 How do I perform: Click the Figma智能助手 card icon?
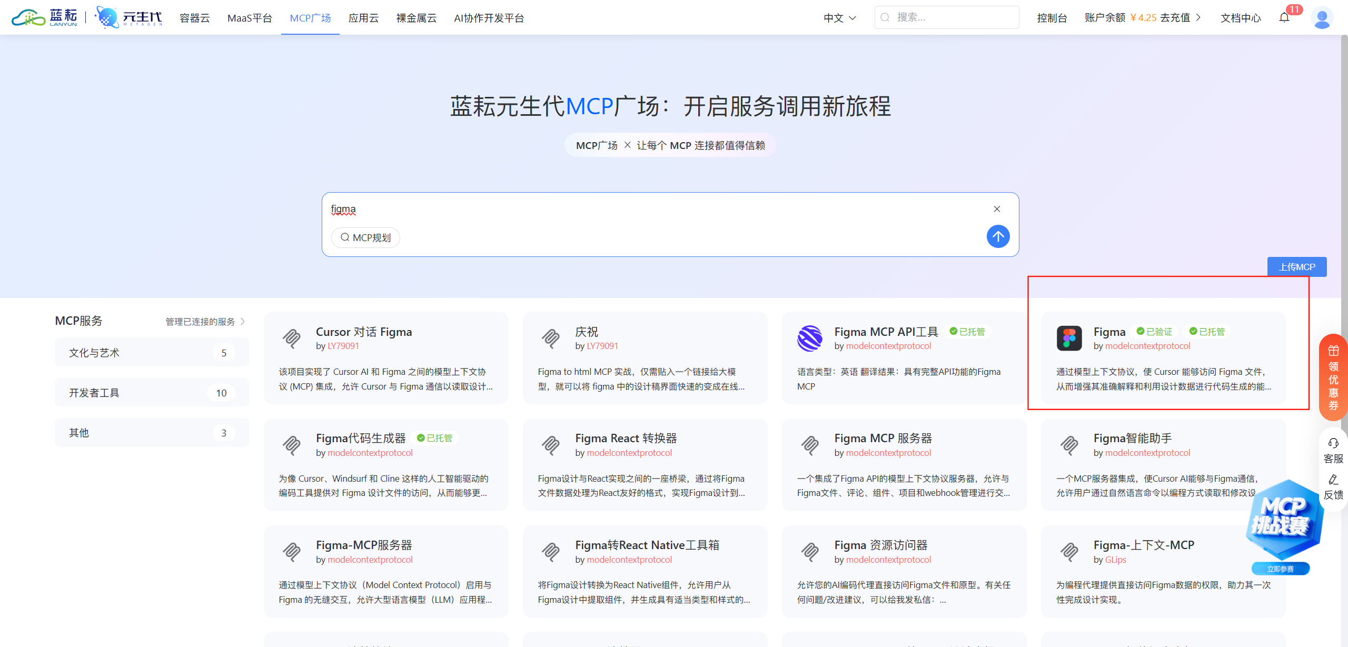tap(1069, 445)
